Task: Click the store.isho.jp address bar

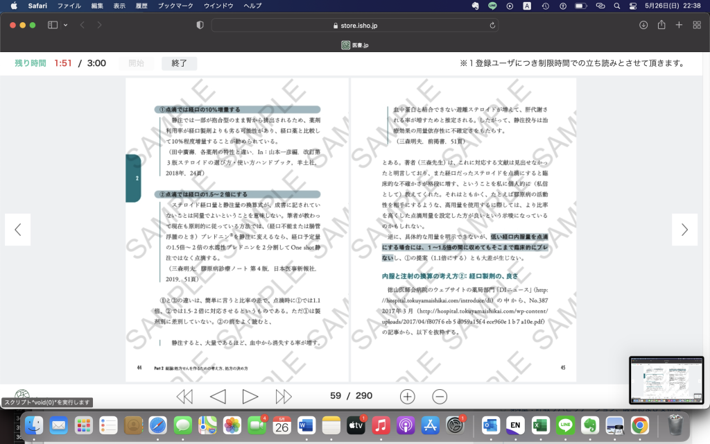Action: pos(354,25)
